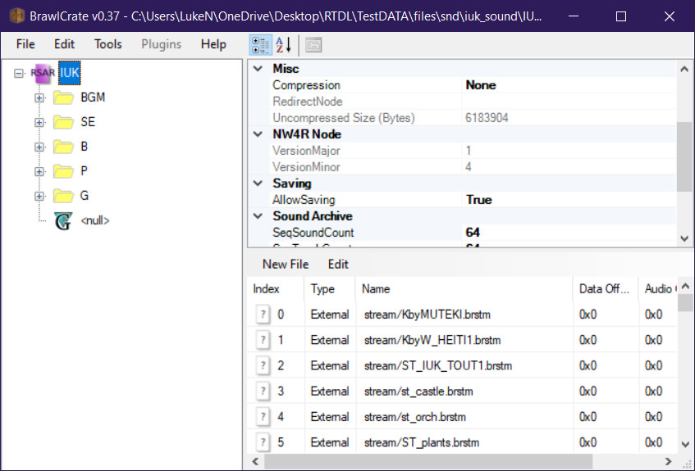
Task: Click the Property Pages icon
Action: click(x=313, y=45)
